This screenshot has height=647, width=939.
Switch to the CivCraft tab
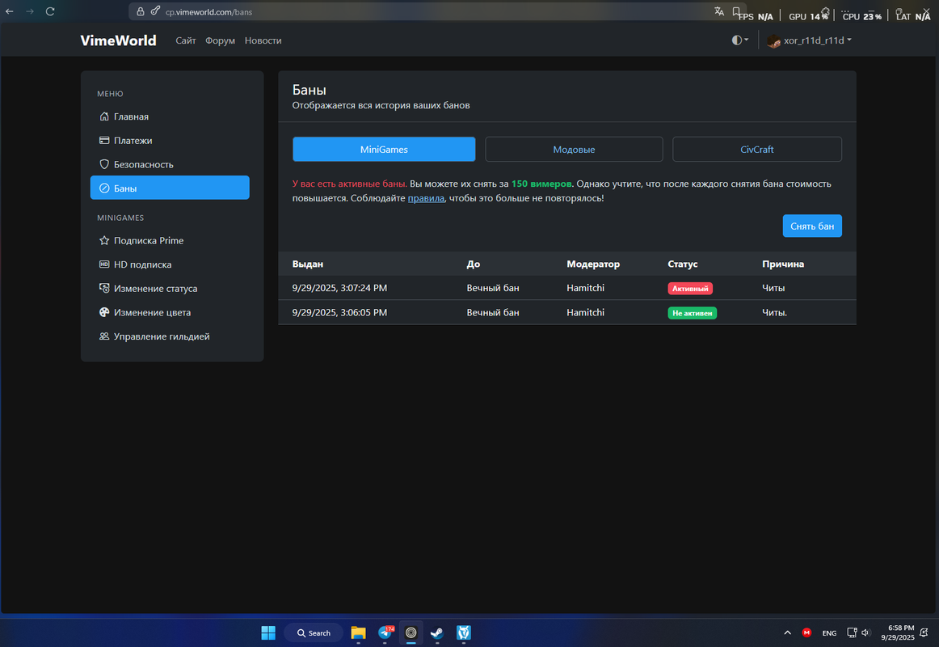point(757,149)
